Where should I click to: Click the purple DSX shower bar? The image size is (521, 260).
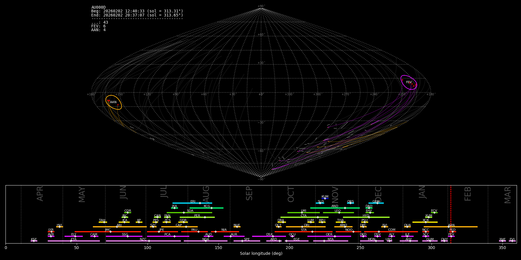tap(269, 236)
